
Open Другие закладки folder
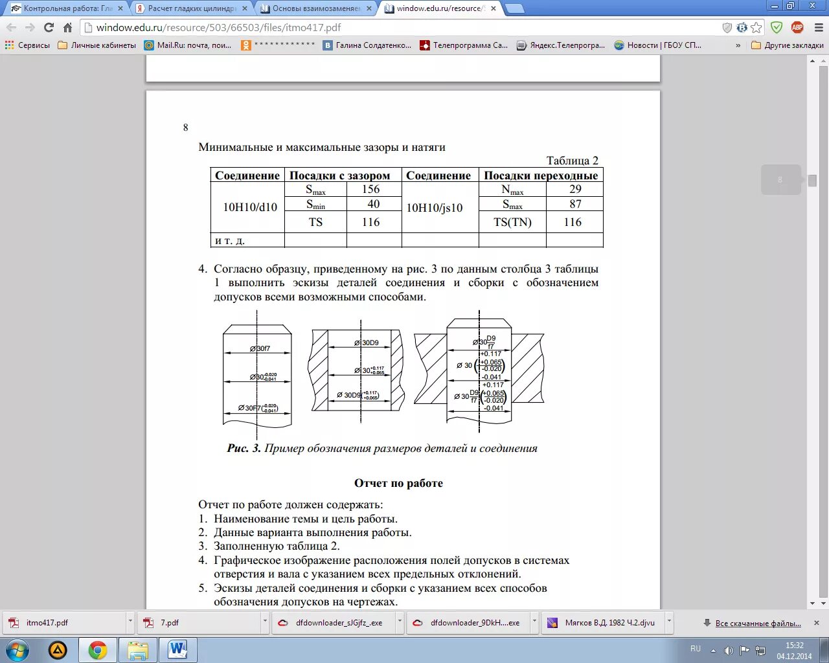(788, 45)
